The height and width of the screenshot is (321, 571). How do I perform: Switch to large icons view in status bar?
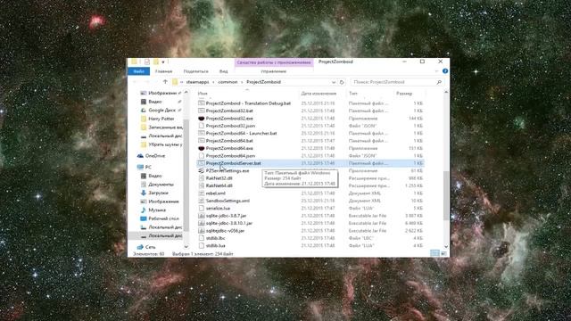(443, 253)
